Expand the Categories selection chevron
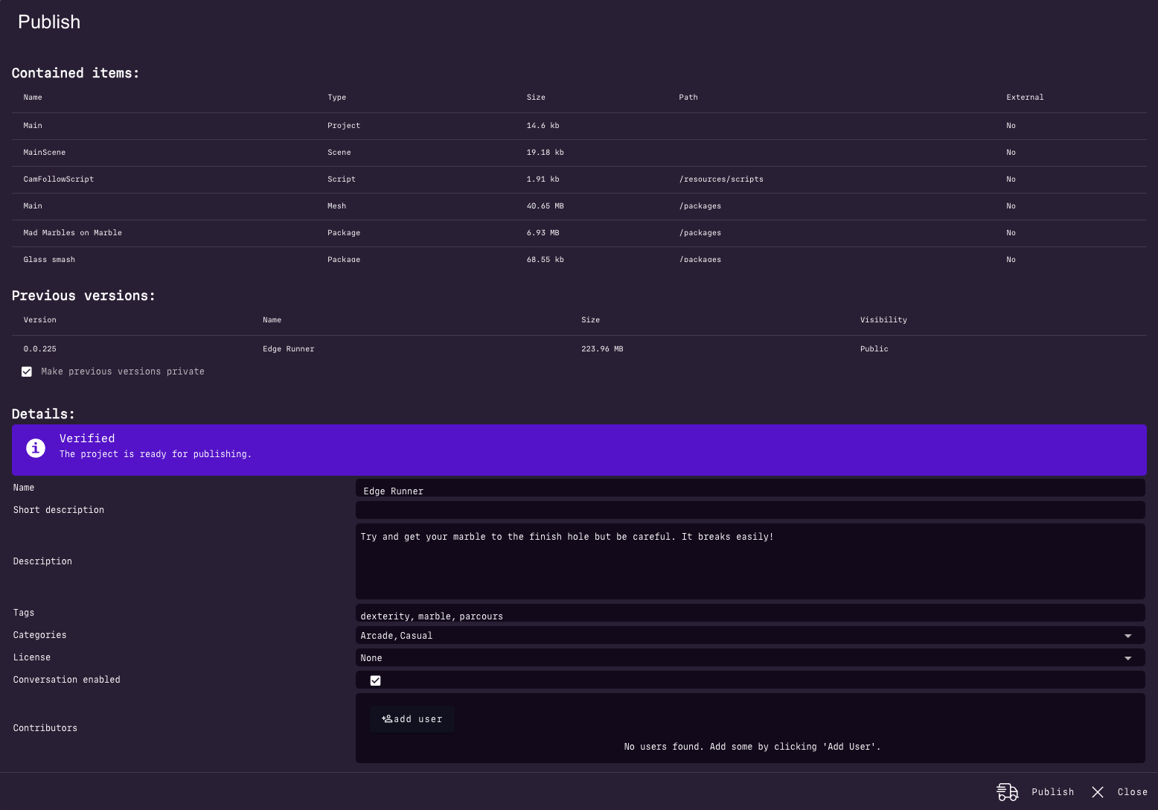Viewport: 1158px width, 810px height. tap(1128, 635)
